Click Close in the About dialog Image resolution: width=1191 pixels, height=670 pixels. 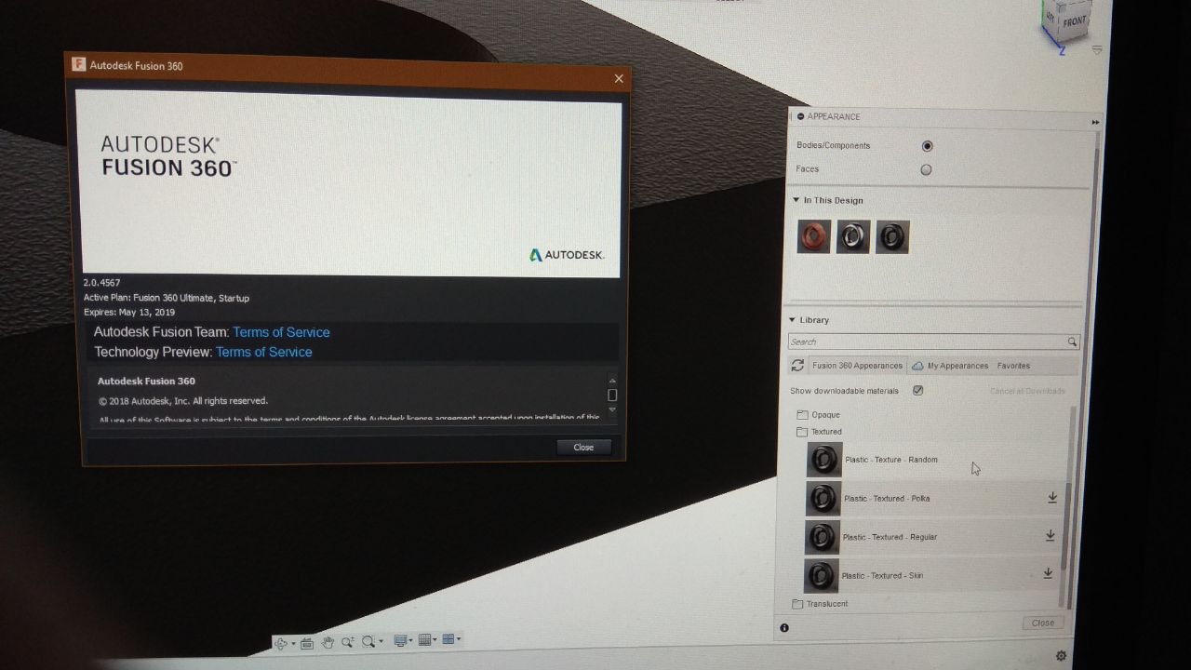coord(583,448)
